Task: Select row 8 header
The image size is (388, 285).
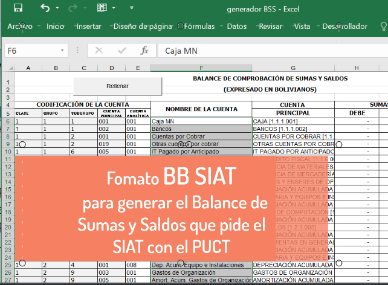Action: (x=7, y=137)
